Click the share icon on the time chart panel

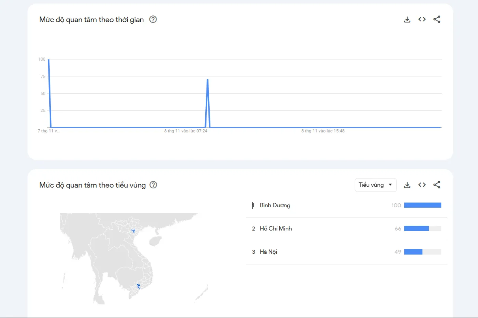tap(437, 19)
